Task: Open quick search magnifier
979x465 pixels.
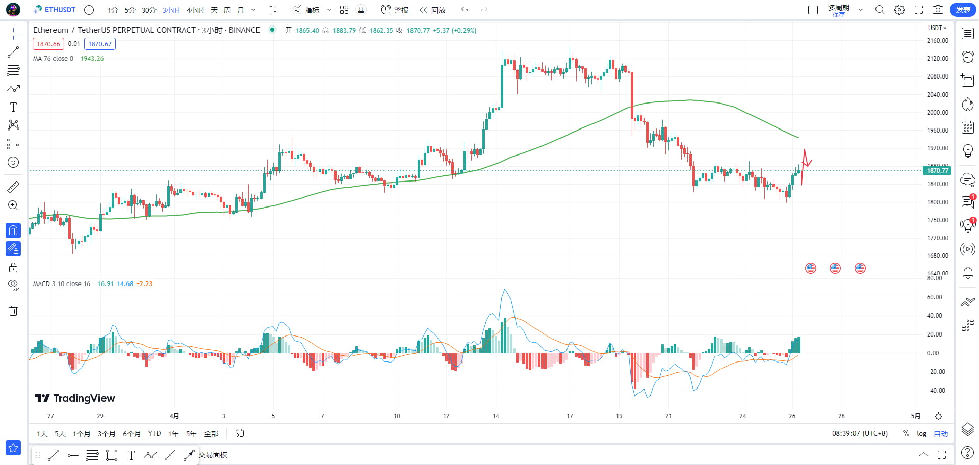Action: (x=880, y=10)
